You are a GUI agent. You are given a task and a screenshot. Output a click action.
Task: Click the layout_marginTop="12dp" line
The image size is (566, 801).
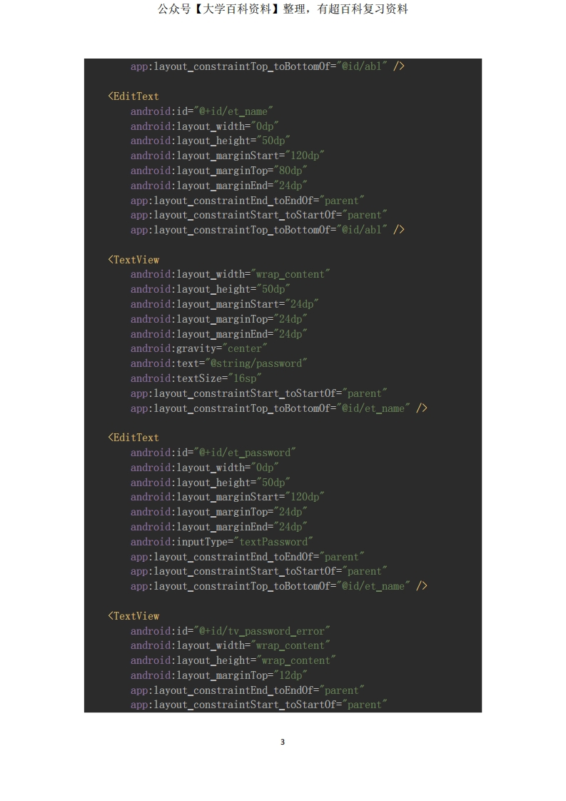pyautogui.click(x=218, y=675)
